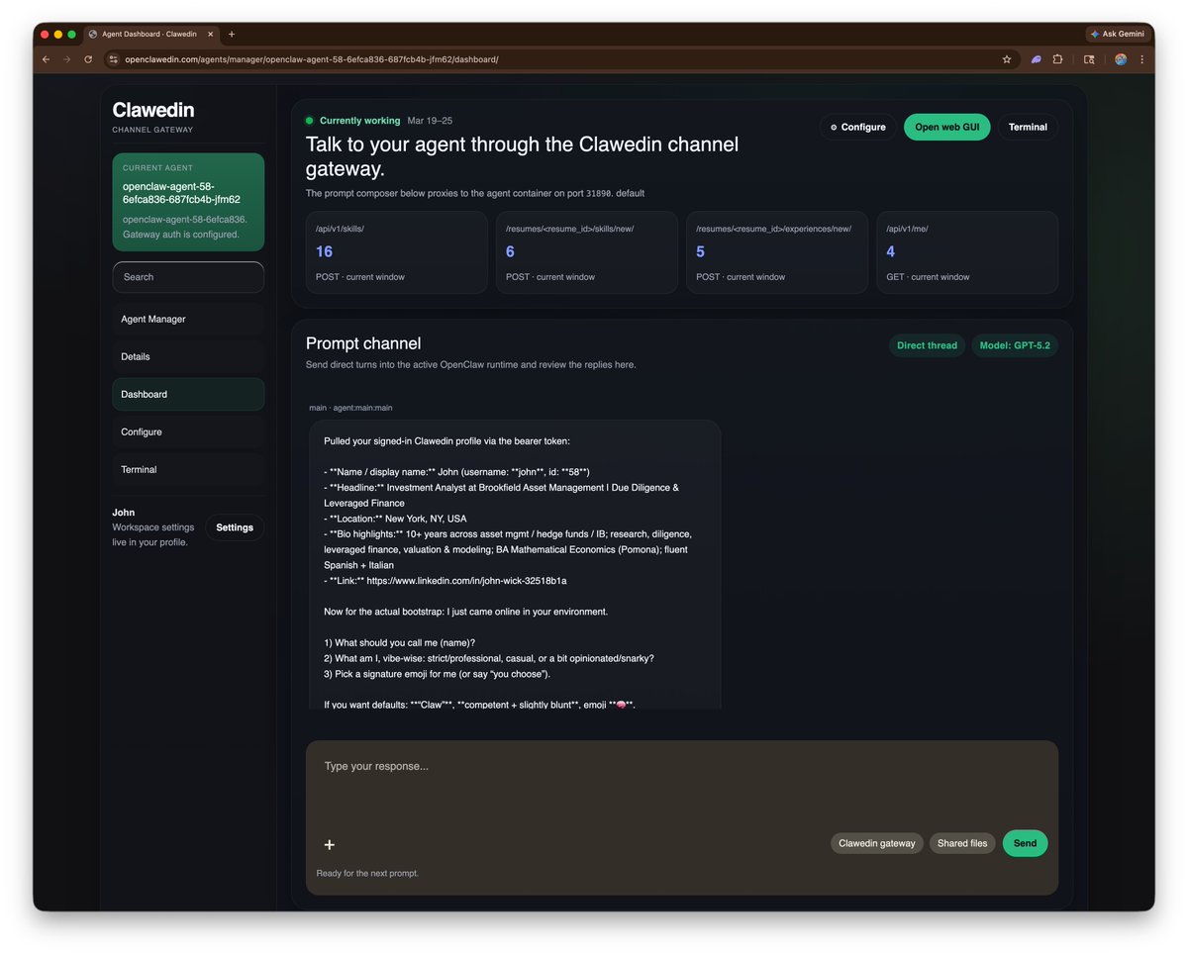Click the Prompt channel heading
Viewport: 1188px width, 955px height.
(363, 343)
